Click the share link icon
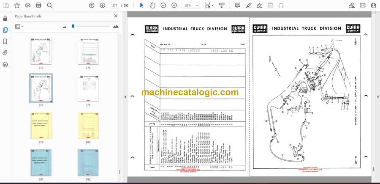380x184 pixels. point(352,5)
